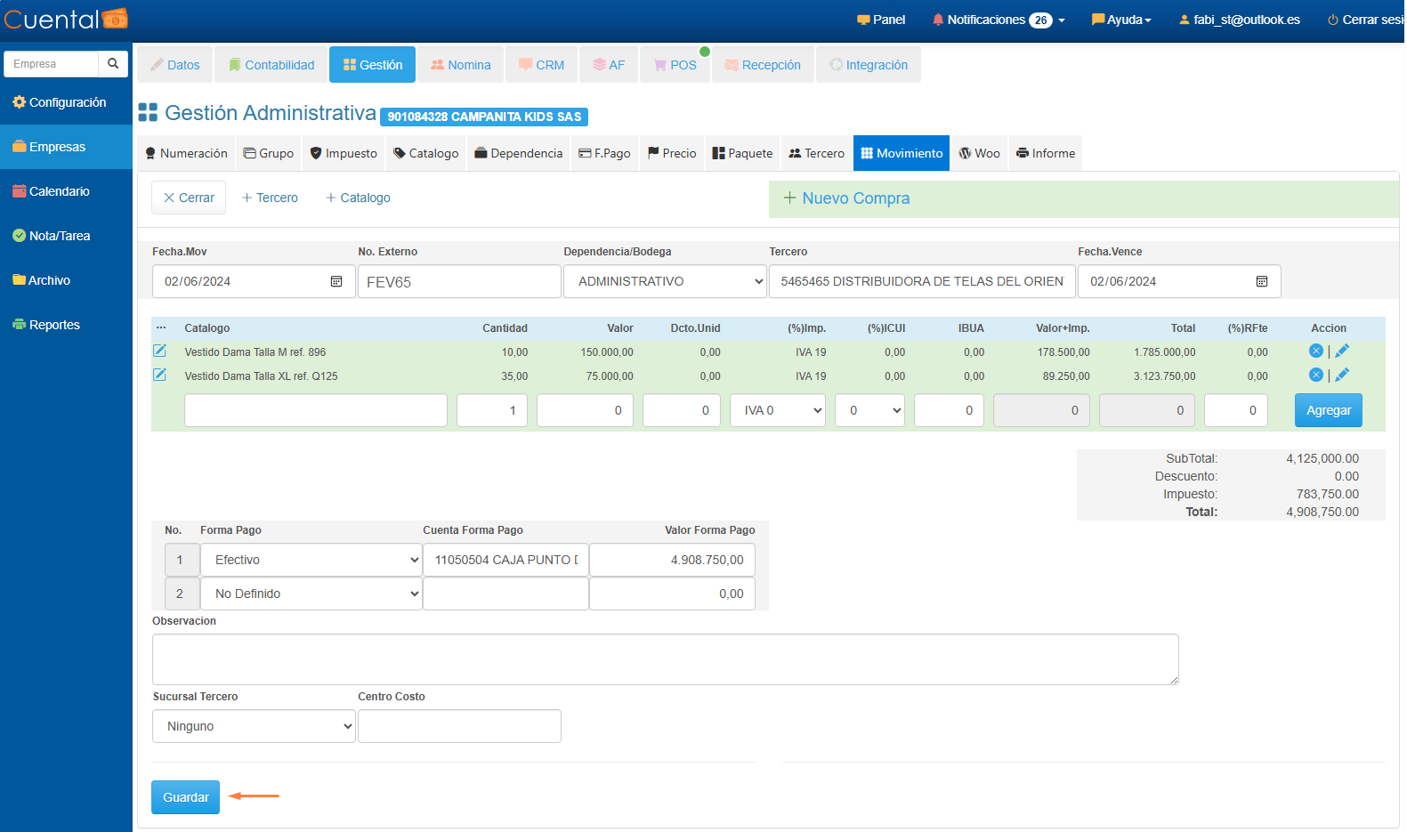Viewport: 1407px width, 832px height.
Task: Open the IVA 0 tax dropdown
Action: point(779,411)
